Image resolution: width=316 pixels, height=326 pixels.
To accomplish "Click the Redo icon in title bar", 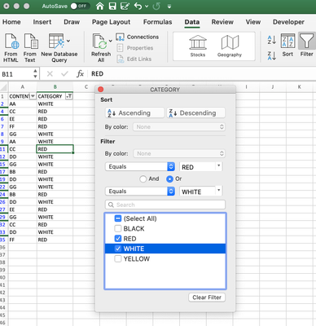I will [x=156, y=6].
